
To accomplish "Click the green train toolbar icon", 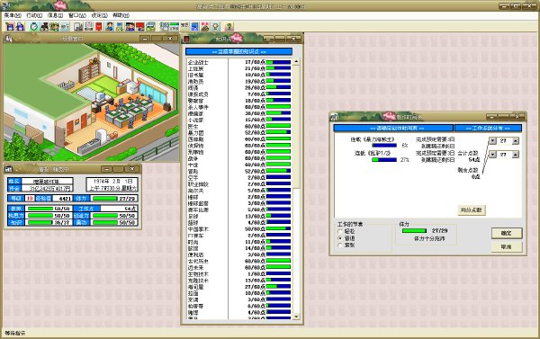I will [x=150, y=26].
